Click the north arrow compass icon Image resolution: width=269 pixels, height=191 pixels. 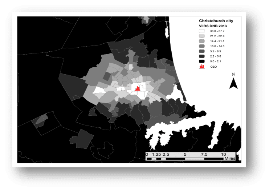233,84
